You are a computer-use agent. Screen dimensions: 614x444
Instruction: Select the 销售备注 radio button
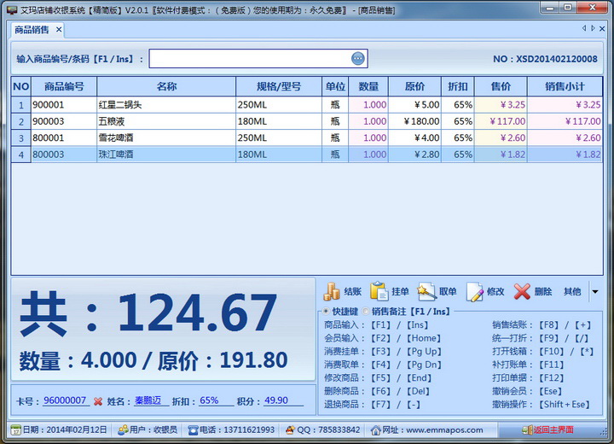pyautogui.click(x=366, y=312)
